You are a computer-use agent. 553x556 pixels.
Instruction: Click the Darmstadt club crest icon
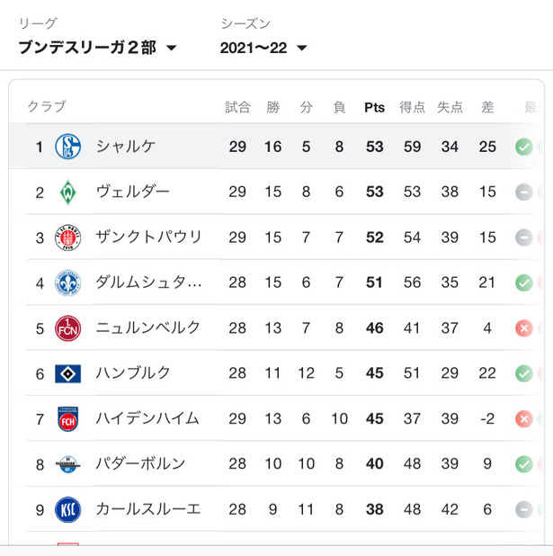point(68,282)
